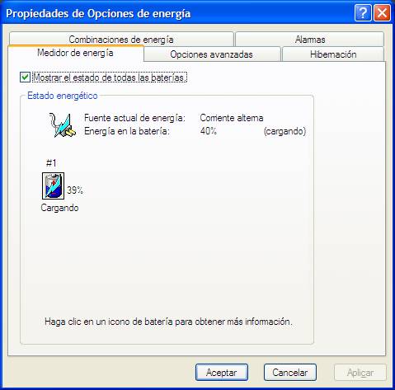The height and width of the screenshot is (390, 395).
Task: Open the Alarmas tab
Action: (310, 40)
